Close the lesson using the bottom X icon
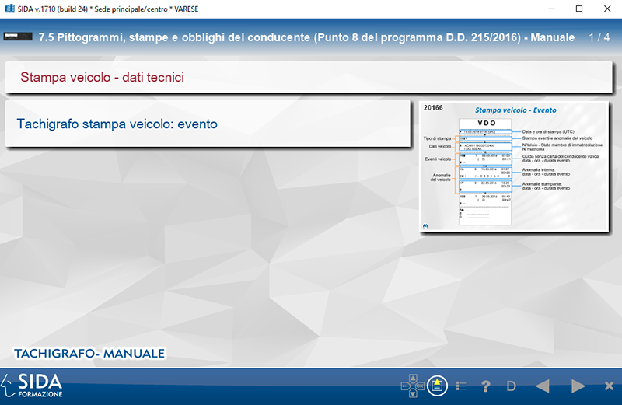The image size is (622, 405). click(x=609, y=386)
